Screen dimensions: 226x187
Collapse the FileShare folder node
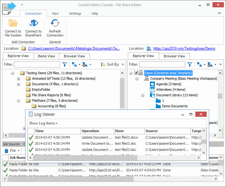point(18,101)
